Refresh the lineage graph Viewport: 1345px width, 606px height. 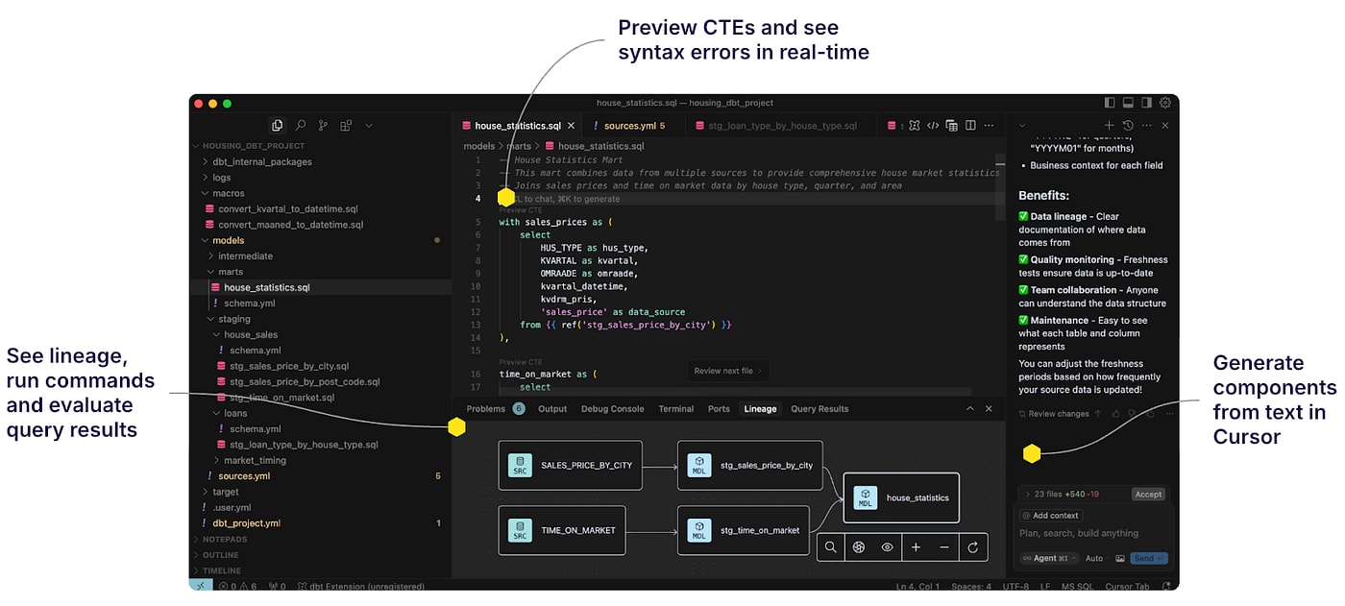[972, 547]
